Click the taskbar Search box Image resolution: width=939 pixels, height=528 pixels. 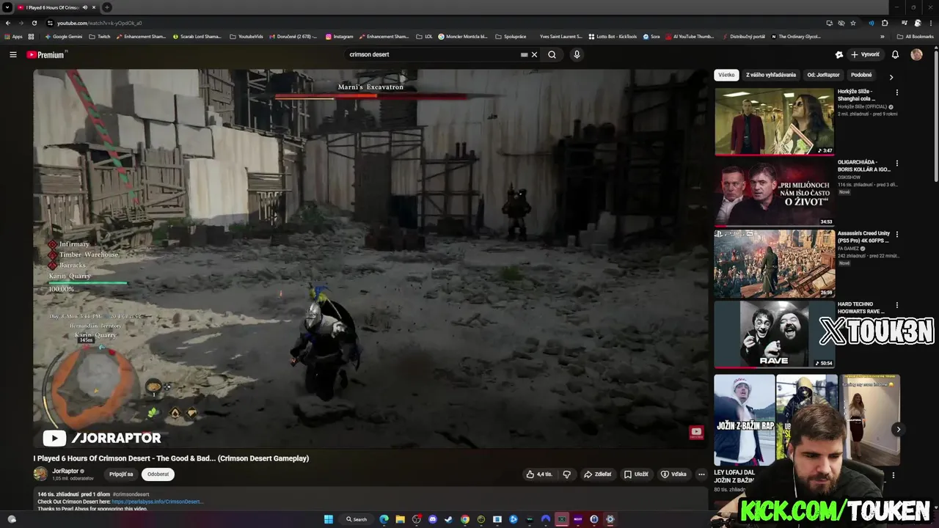[x=357, y=519]
